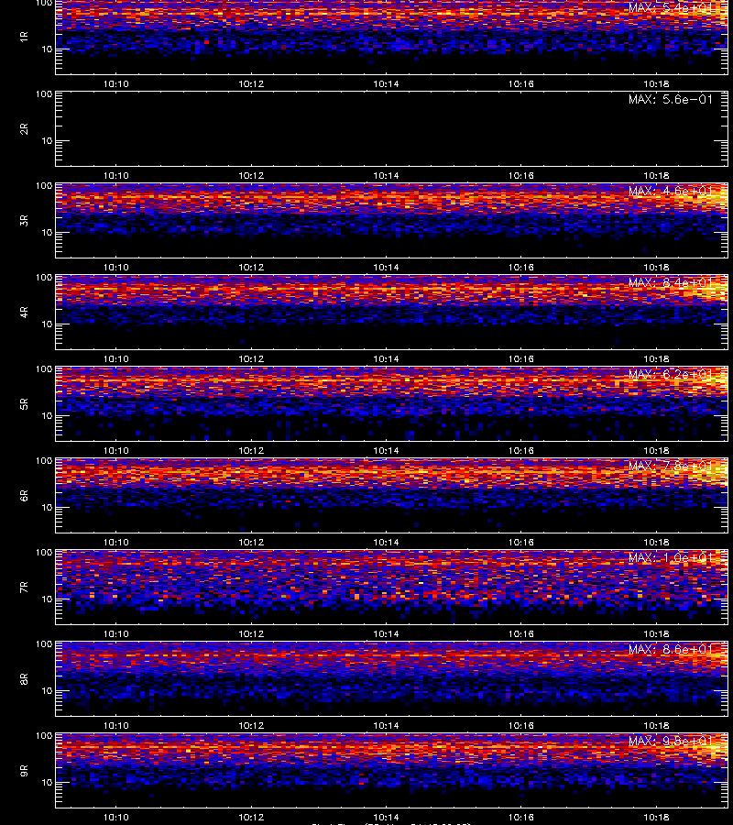733x825 pixels.
Task: Select the MAX: 8.6e+01 label in 8R
Action: [671, 649]
